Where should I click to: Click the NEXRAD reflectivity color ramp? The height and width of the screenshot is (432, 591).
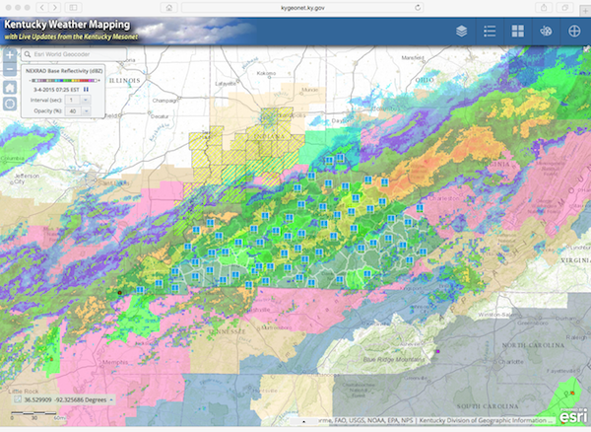click(65, 80)
